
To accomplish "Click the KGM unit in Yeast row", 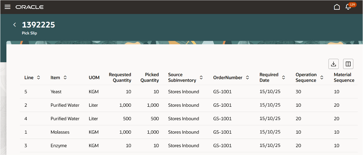I will (94, 92).
